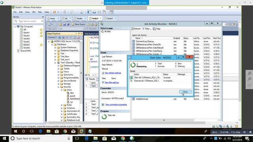Screen dimensions: 253x142
Task: Expand the Programmability folder
Action: point(59,78)
